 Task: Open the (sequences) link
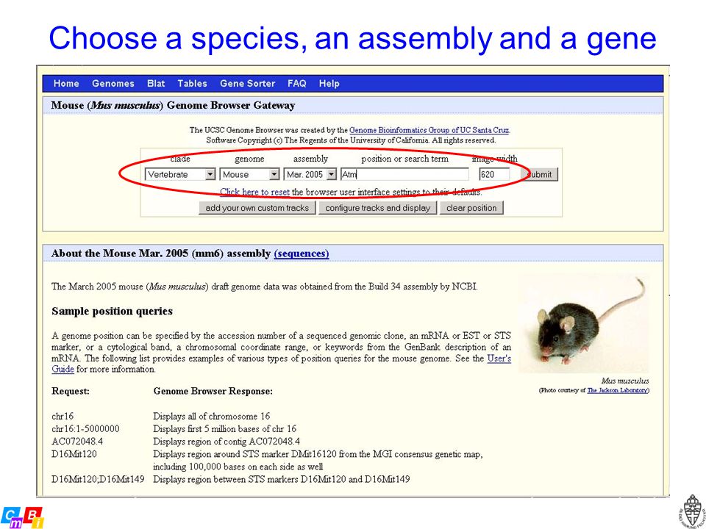(302, 253)
